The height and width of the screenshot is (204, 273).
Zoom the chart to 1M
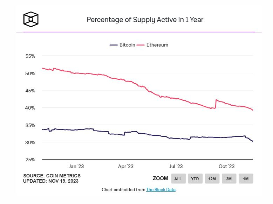pyautogui.click(x=246, y=178)
